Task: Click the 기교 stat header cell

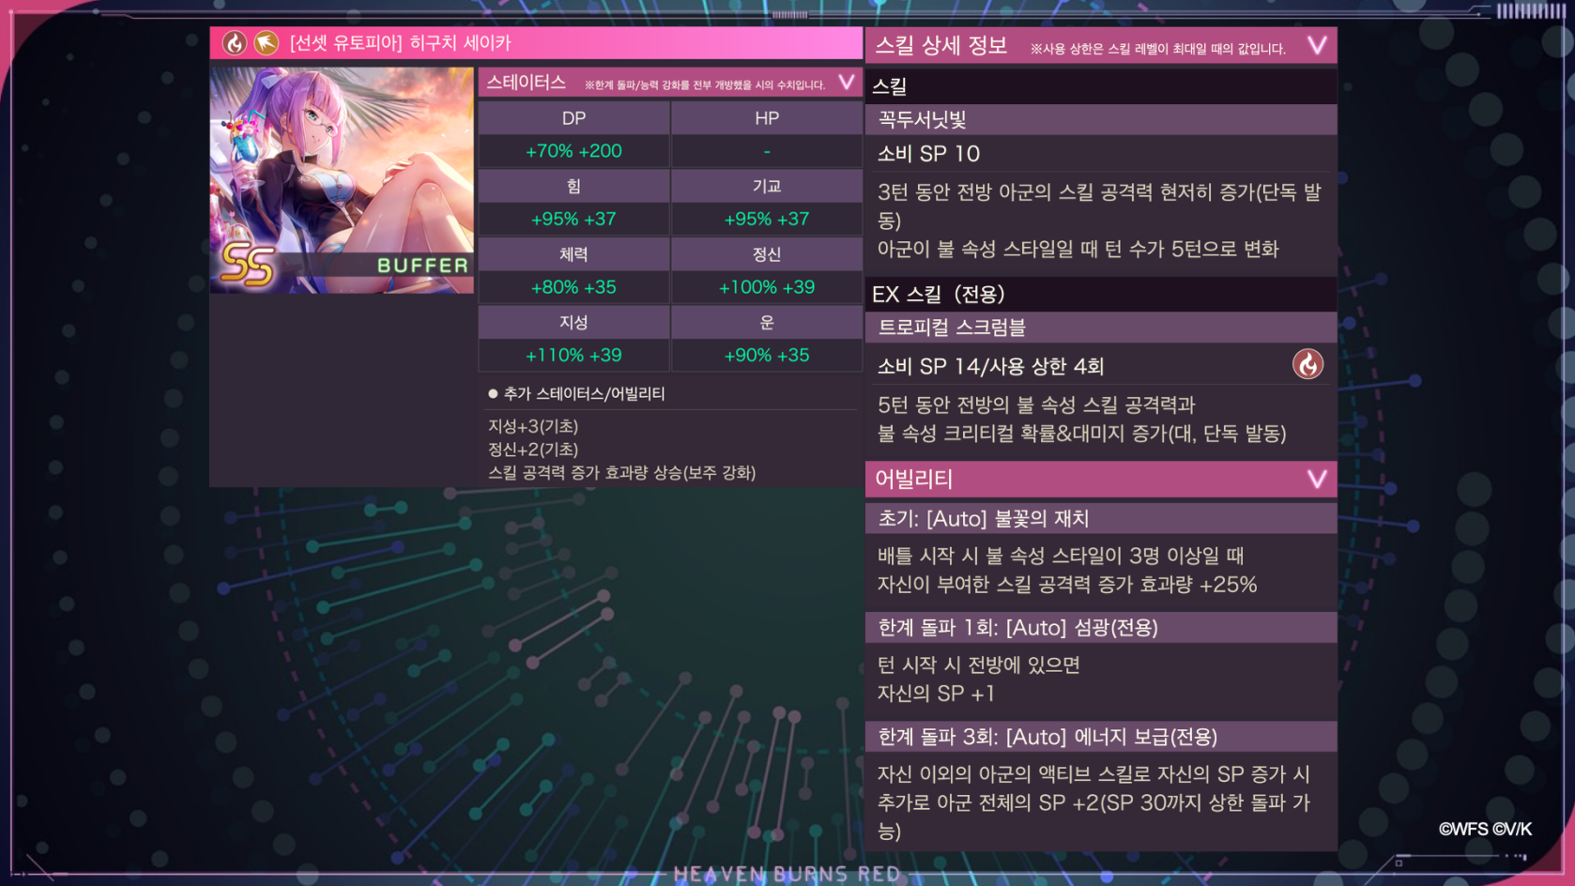Action: click(x=767, y=186)
